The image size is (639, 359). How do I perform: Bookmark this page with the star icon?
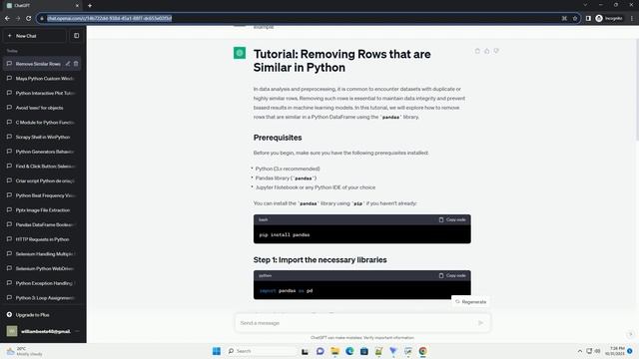pos(575,18)
